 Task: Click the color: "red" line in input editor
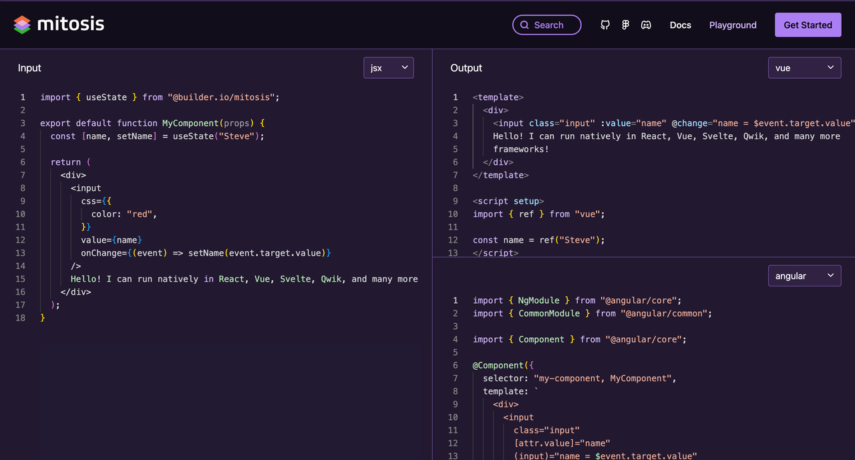coord(124,214)
